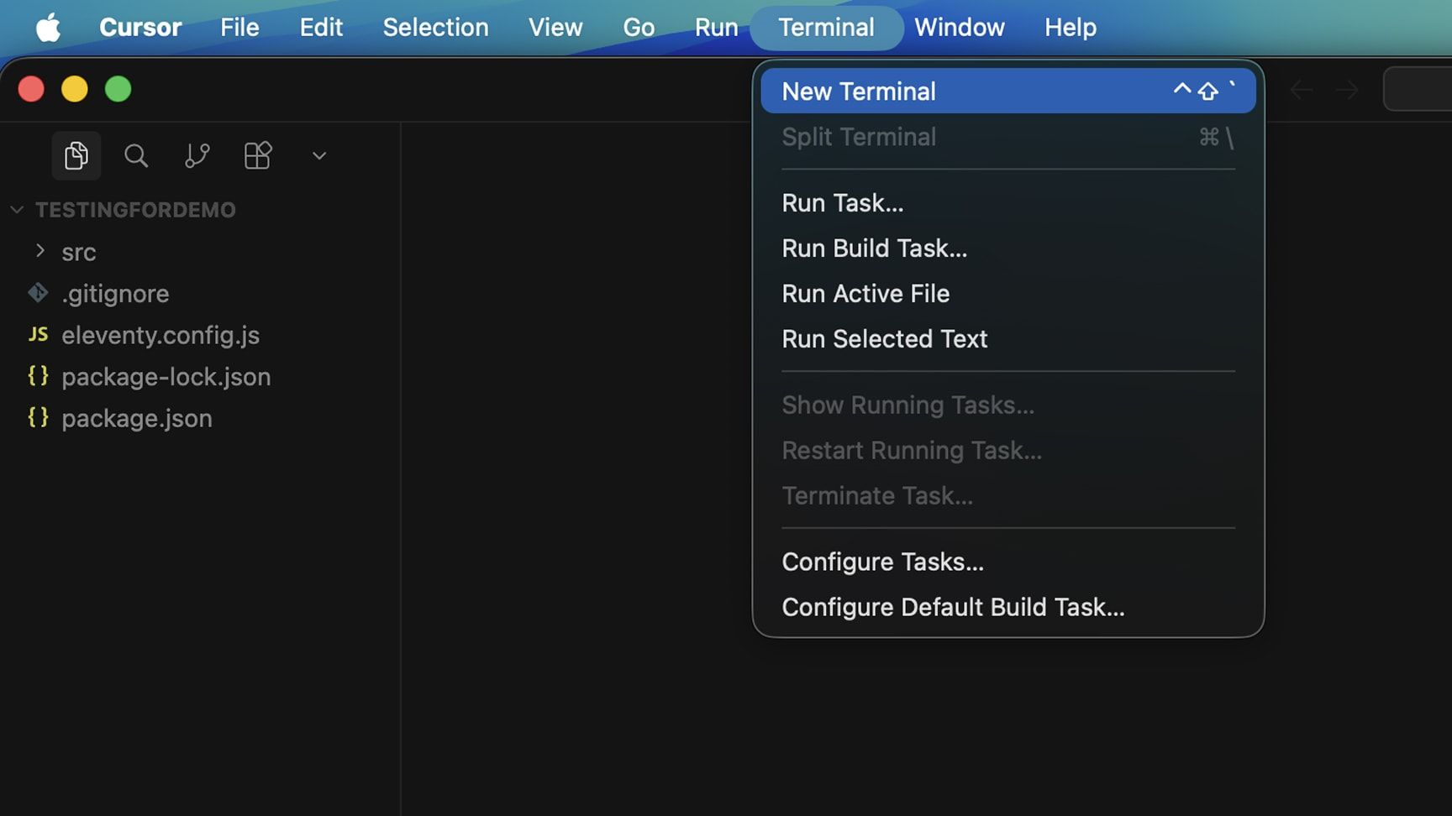Open the eleventy.config.js file

(160, 335)
